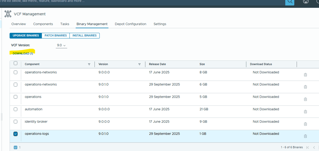Toggle the select-all header checkbox

tap(16, 64)
